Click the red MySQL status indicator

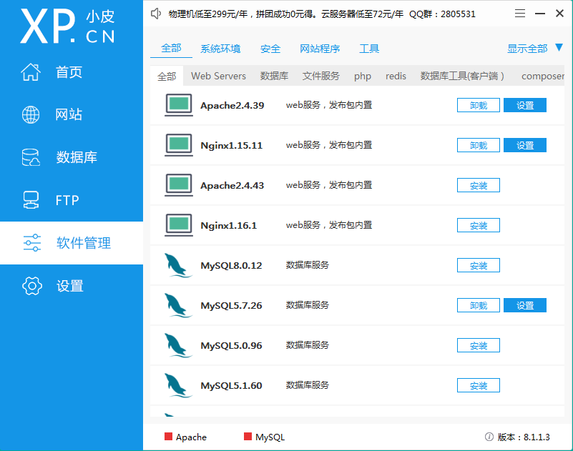click(248, 437)
